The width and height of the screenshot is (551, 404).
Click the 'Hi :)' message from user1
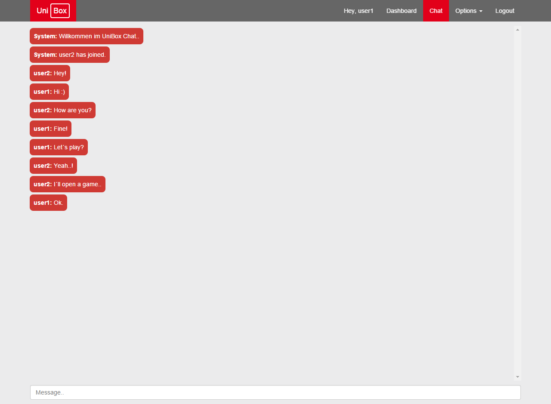(49, 92)
